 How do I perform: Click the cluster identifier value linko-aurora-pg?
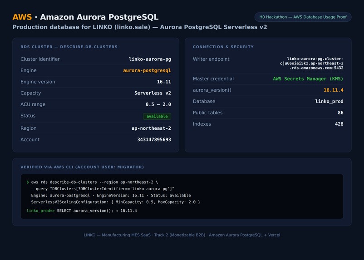coord(150,59)
